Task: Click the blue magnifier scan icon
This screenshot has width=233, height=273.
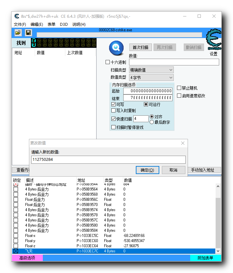Action: 116,47
